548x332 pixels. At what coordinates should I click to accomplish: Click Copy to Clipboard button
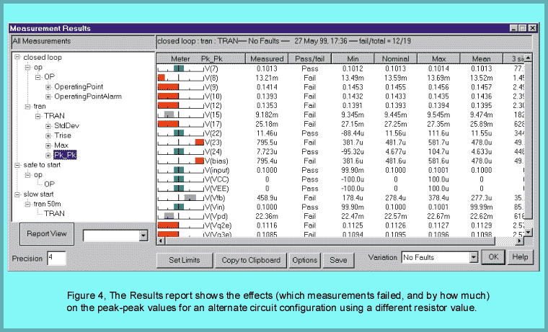coord(249,259)
